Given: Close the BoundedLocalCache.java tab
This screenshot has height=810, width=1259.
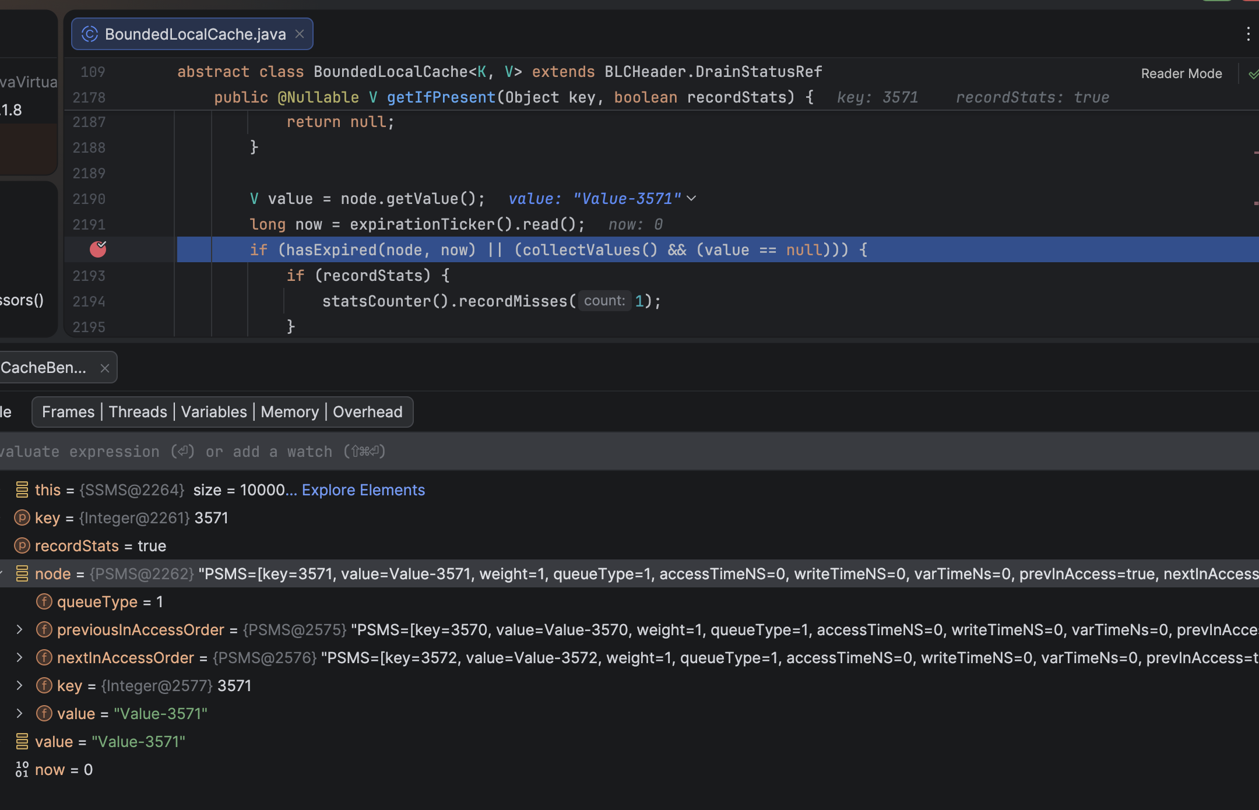Looking at the screenshot, I should [300, 34].
